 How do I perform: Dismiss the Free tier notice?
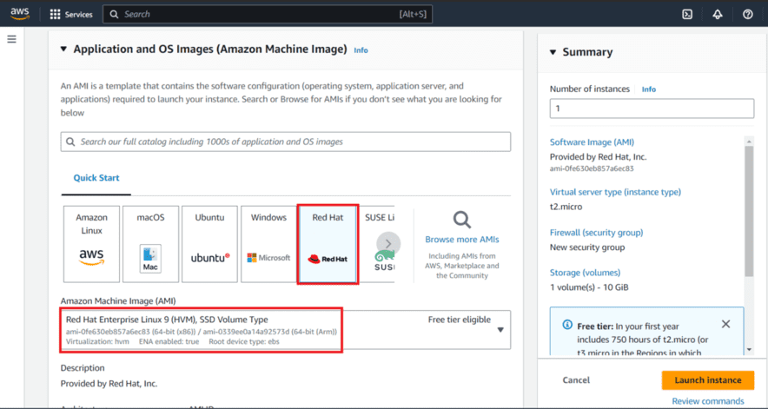click(725, 325)
